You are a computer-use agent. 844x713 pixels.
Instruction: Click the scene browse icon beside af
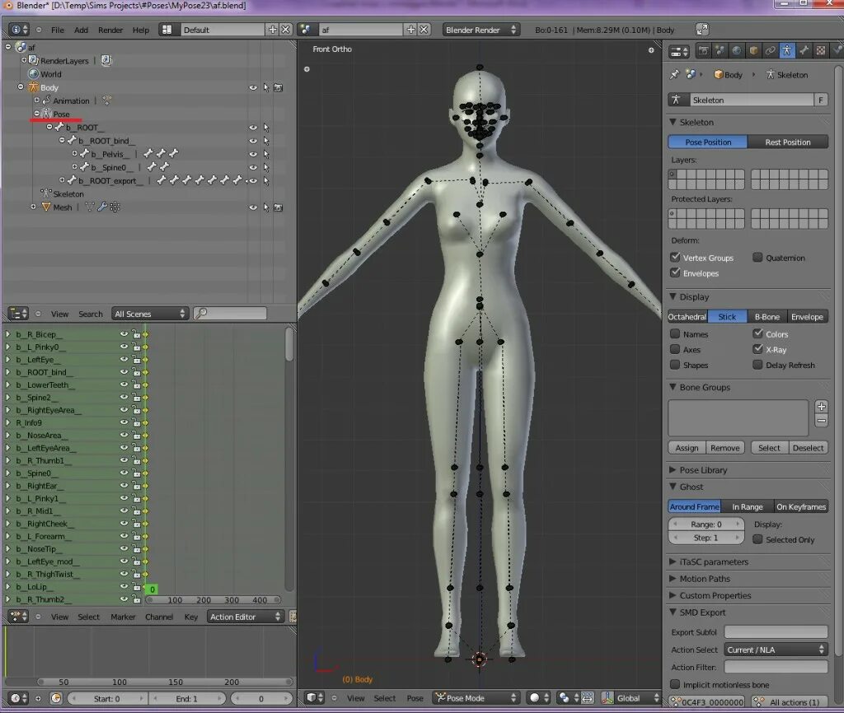306,30
